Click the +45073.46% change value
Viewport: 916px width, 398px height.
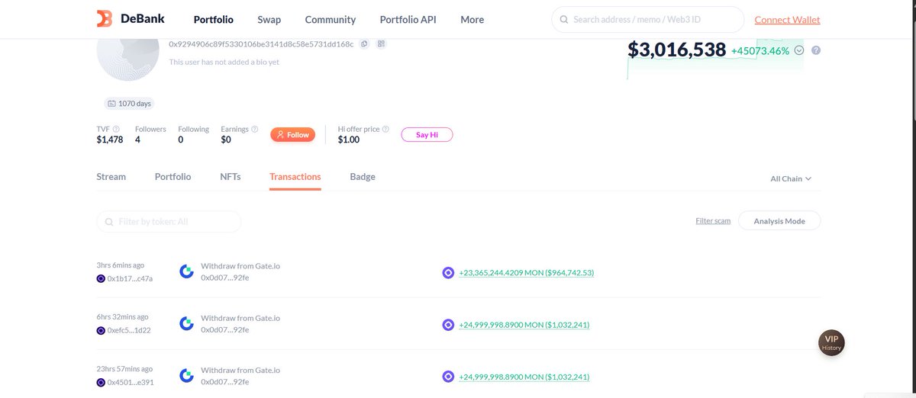pos(760,51)
